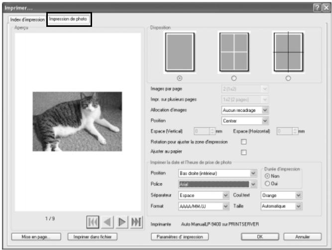Open Taille Automatique dropdown
This screenshot has width=332, height=250.
pos(281,206)
